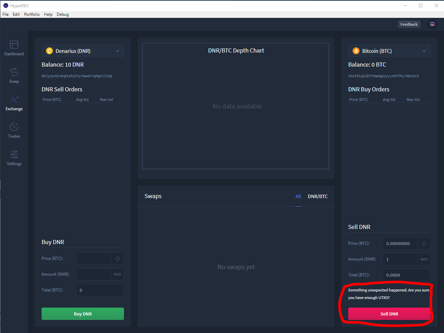The height and width of the screenshot is (333, 444).
Task: Click the target icon in Sell DNR price field
Action: coord(424,243)
